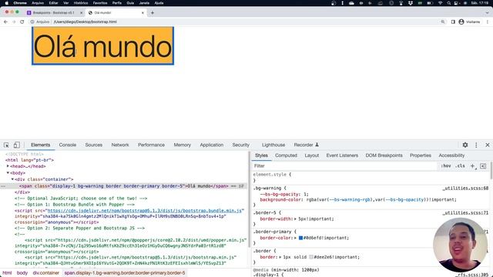Viewport: 493px width, 277px height.
Task: Close the DevTools panel
Action: click(x=488, y=145)
